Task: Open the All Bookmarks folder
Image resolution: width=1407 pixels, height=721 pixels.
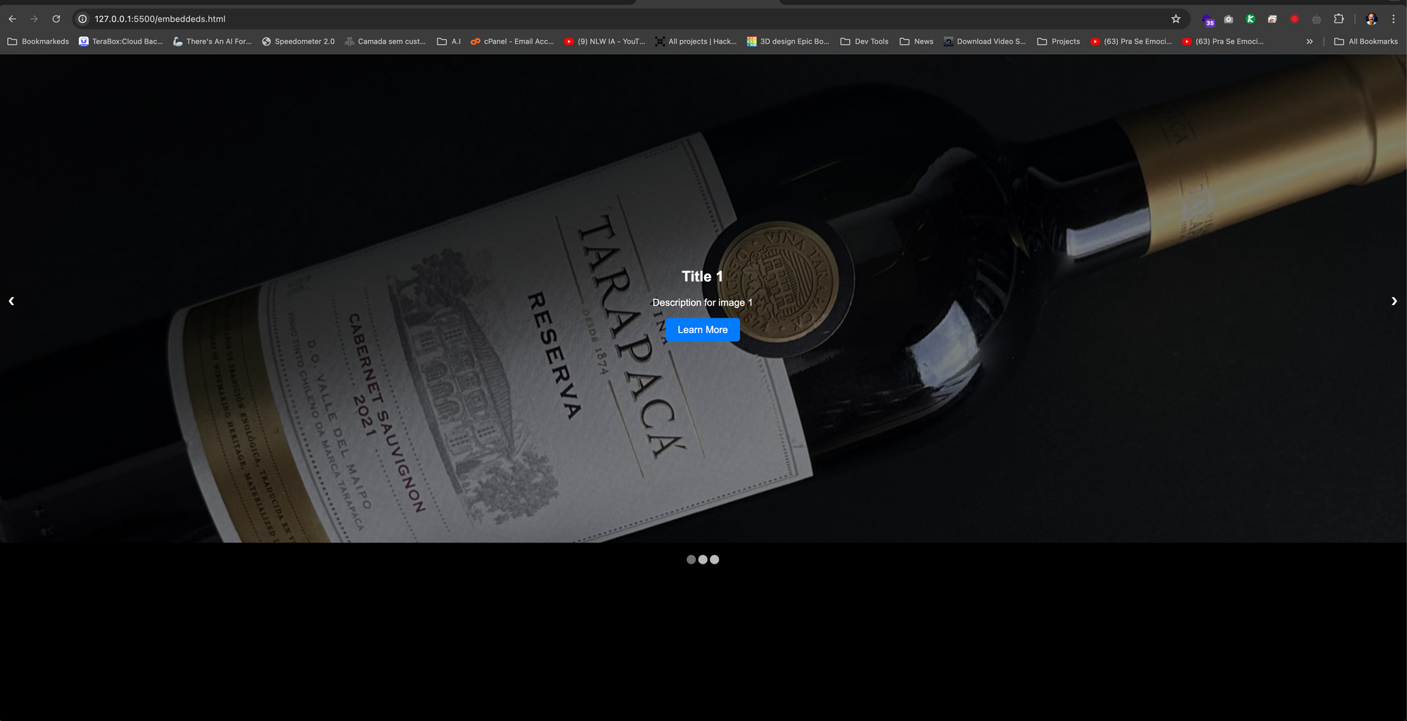Action: (1365, 41)
